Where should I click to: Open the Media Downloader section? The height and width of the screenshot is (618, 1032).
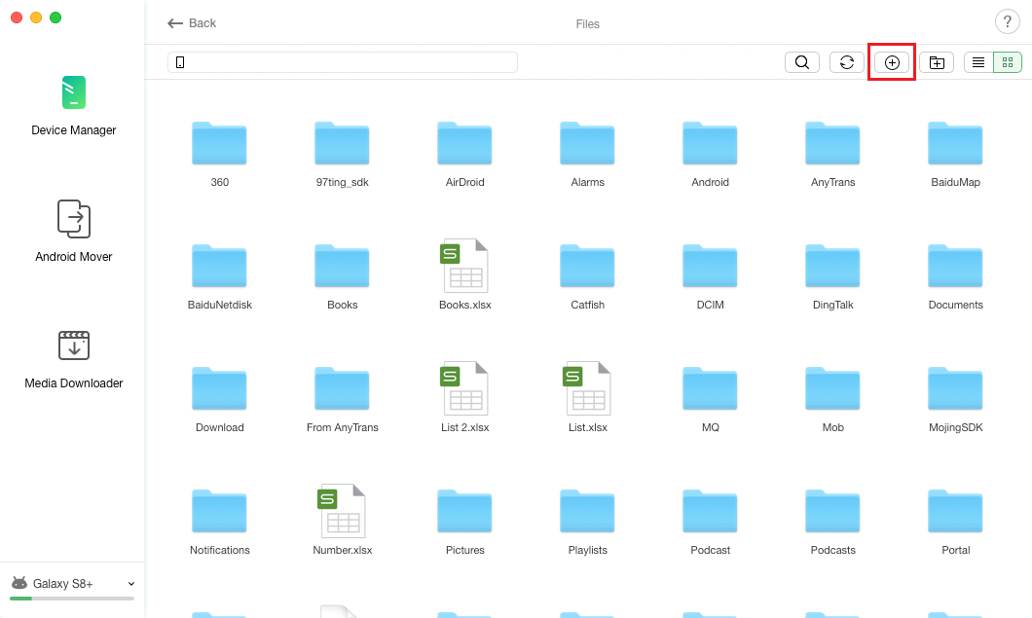click(x=74, y=359)
